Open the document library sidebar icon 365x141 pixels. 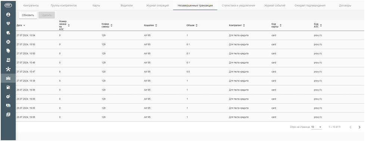coord(8,114)
